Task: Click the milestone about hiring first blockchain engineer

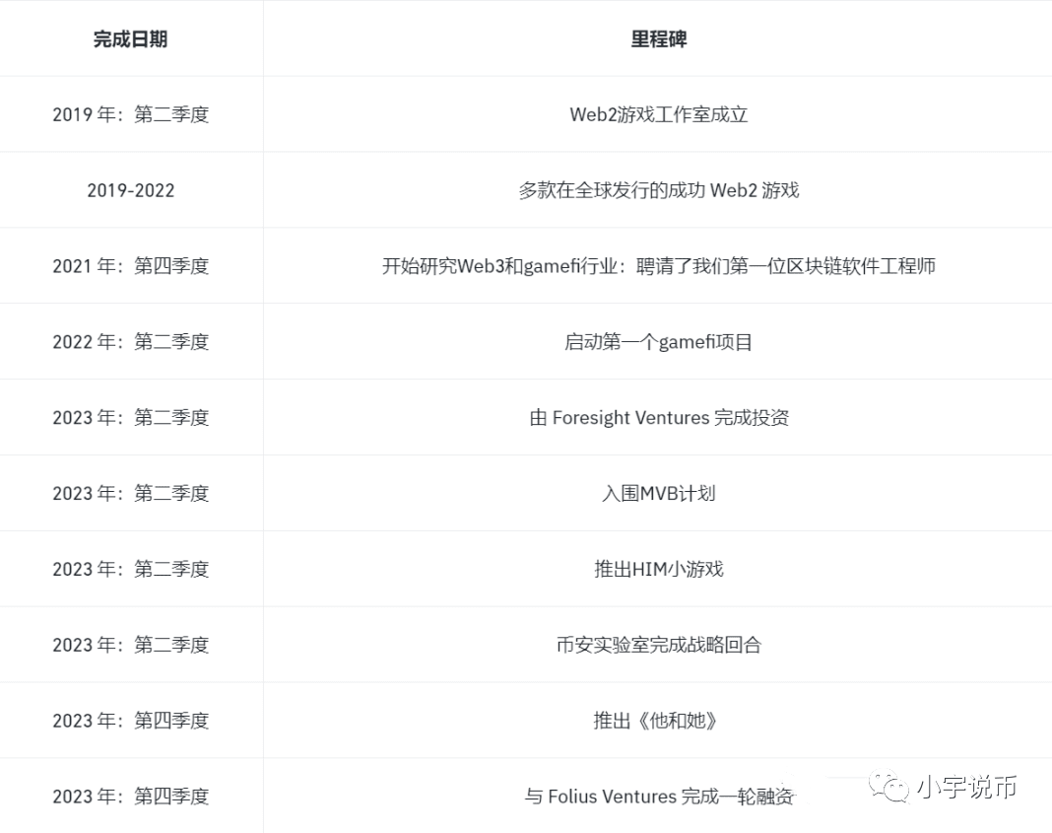Action: (657, 265)
